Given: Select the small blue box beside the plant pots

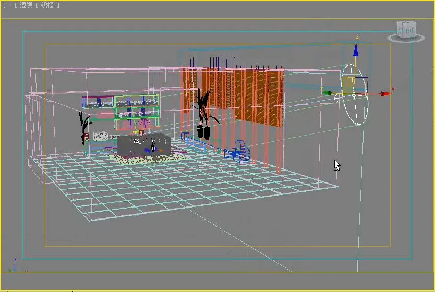Looking at the screenshot, I should pos(185,136).
